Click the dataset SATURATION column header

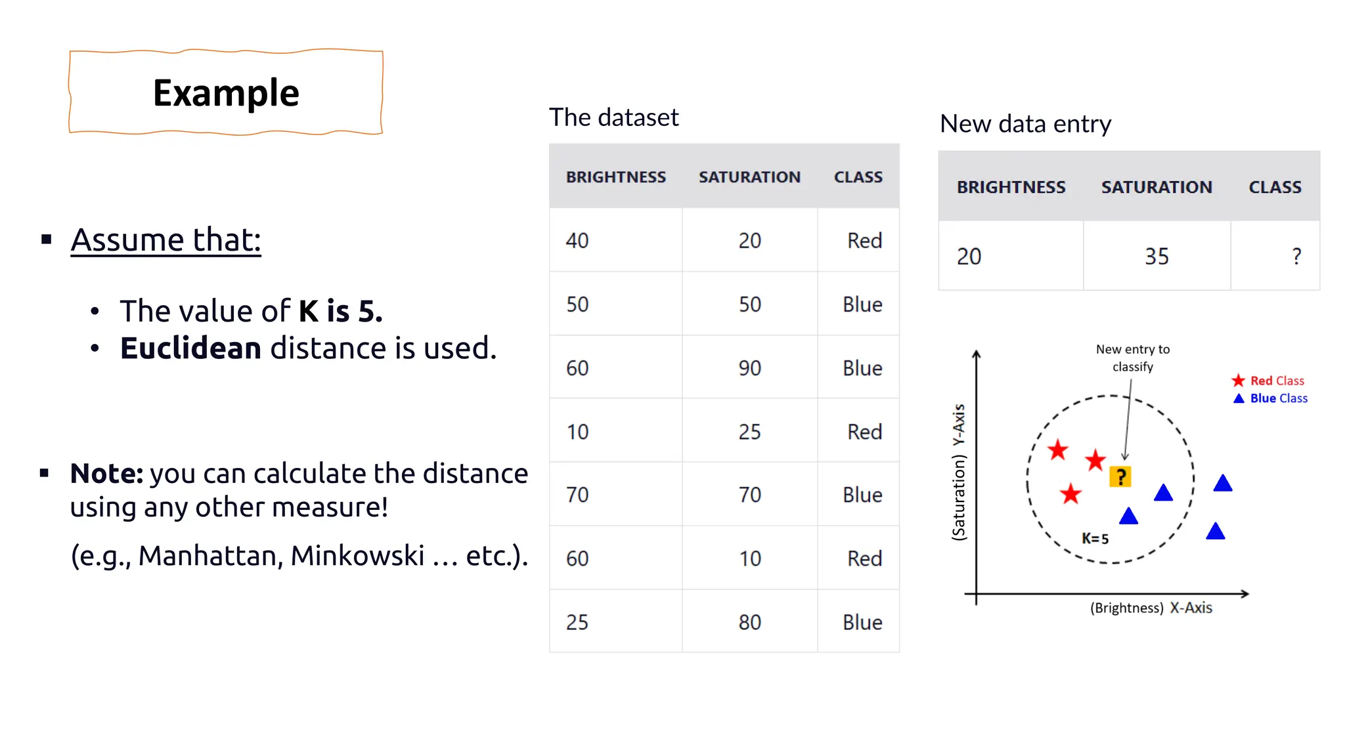point(749,177)
